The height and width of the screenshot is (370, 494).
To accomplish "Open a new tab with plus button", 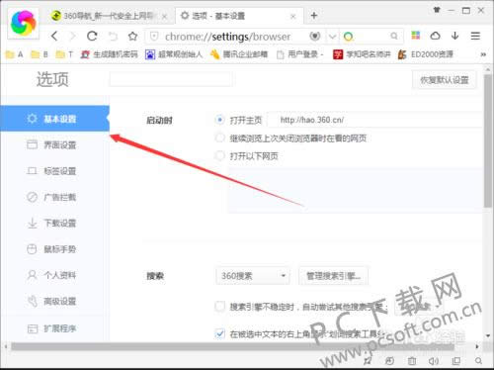I will pos(314,15).
